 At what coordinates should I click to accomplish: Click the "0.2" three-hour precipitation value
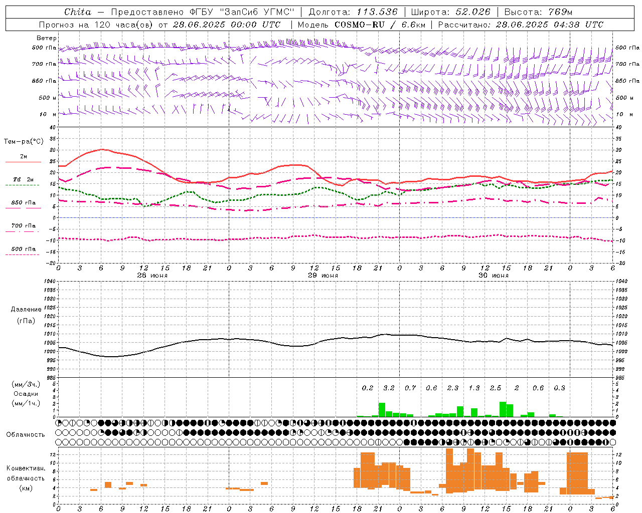[x=368, y=388]
